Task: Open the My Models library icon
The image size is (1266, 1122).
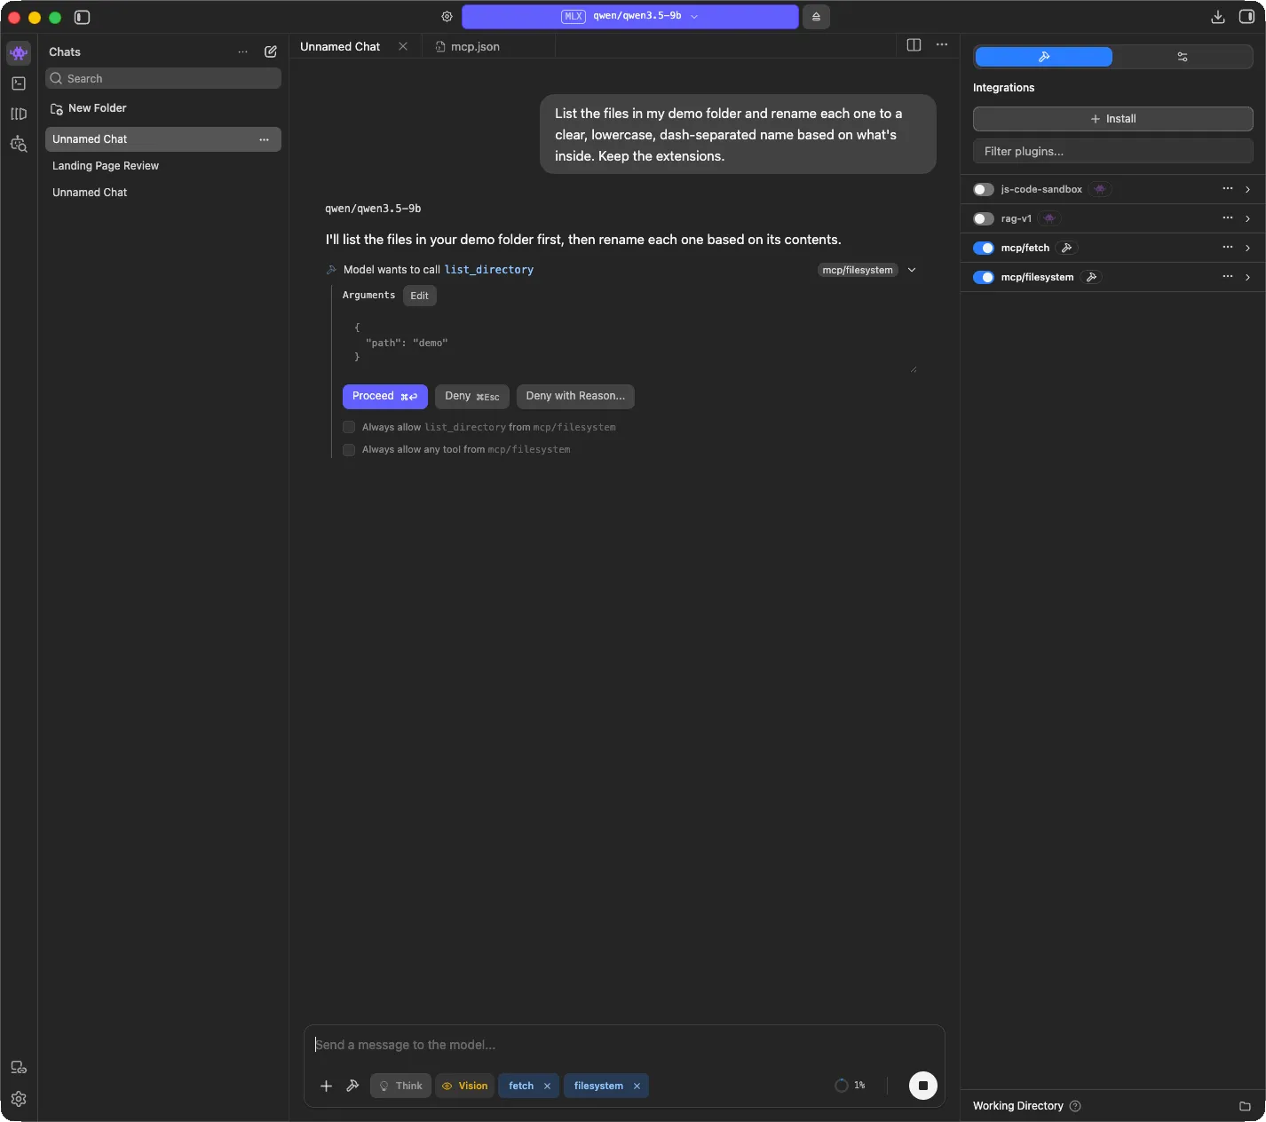Action: click(19, 114)
